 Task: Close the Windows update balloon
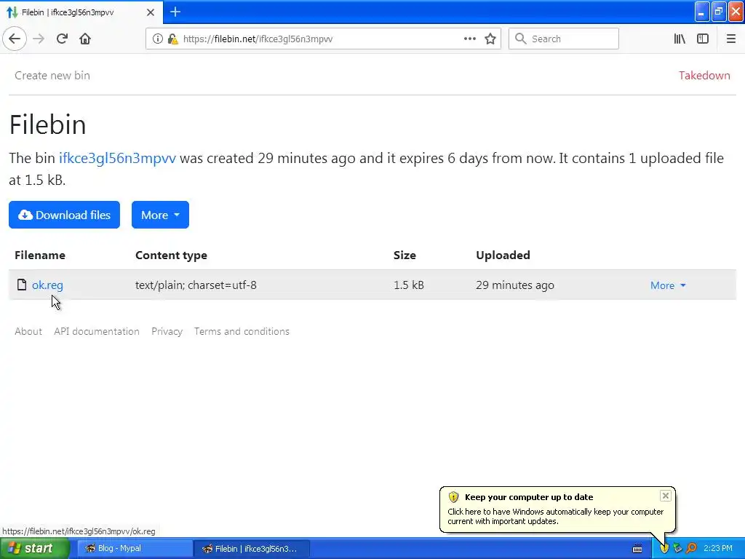[665, 496]
